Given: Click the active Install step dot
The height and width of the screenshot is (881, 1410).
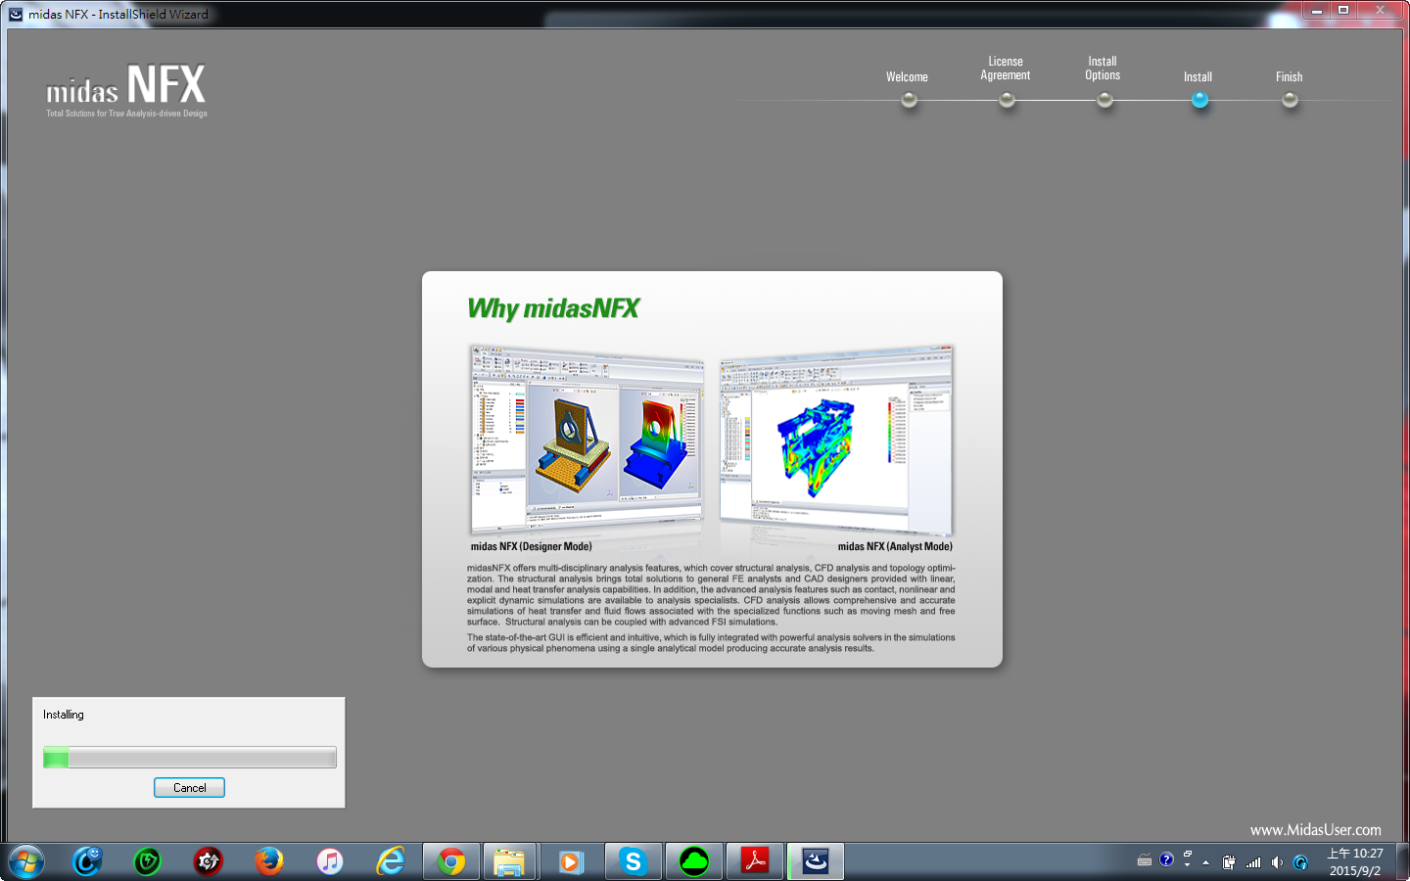Looking at the screenshot, I should [x=1199, y=100].
